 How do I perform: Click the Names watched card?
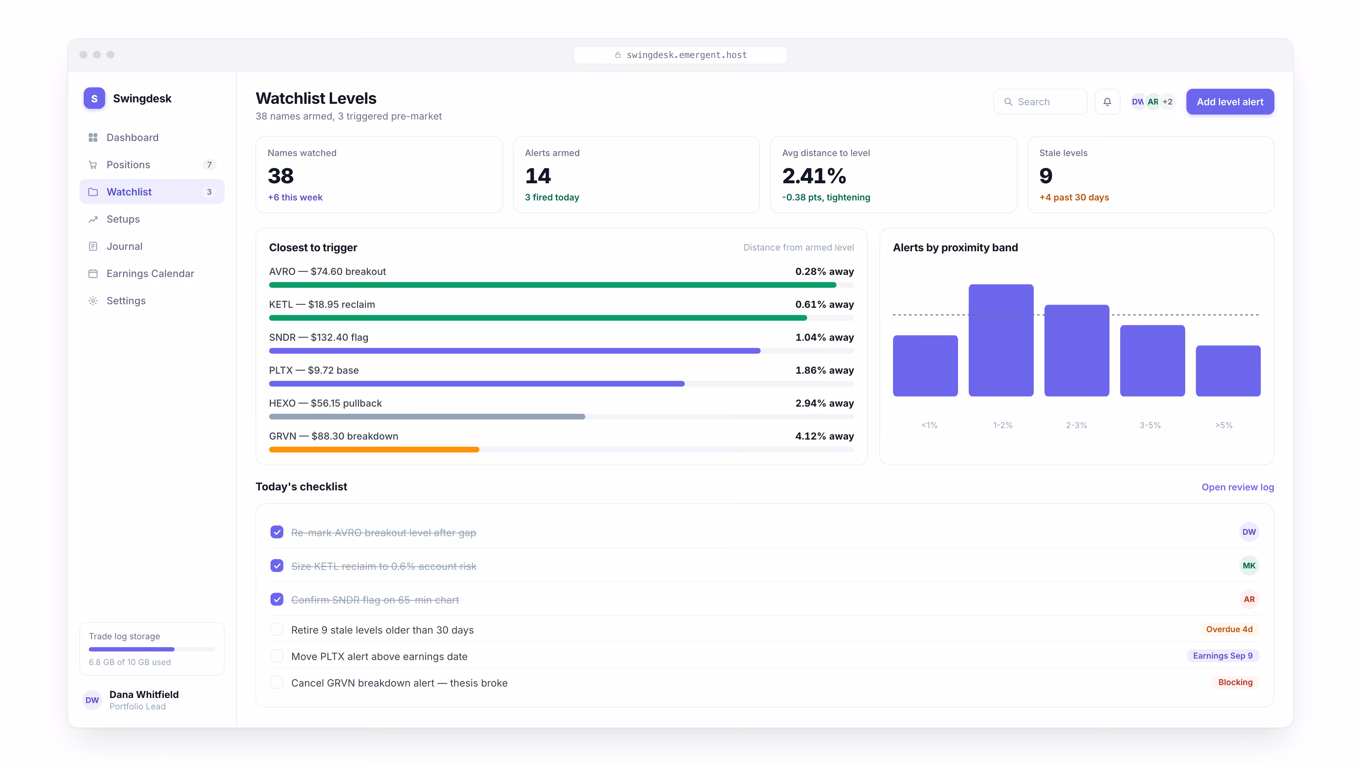(379, 175)
